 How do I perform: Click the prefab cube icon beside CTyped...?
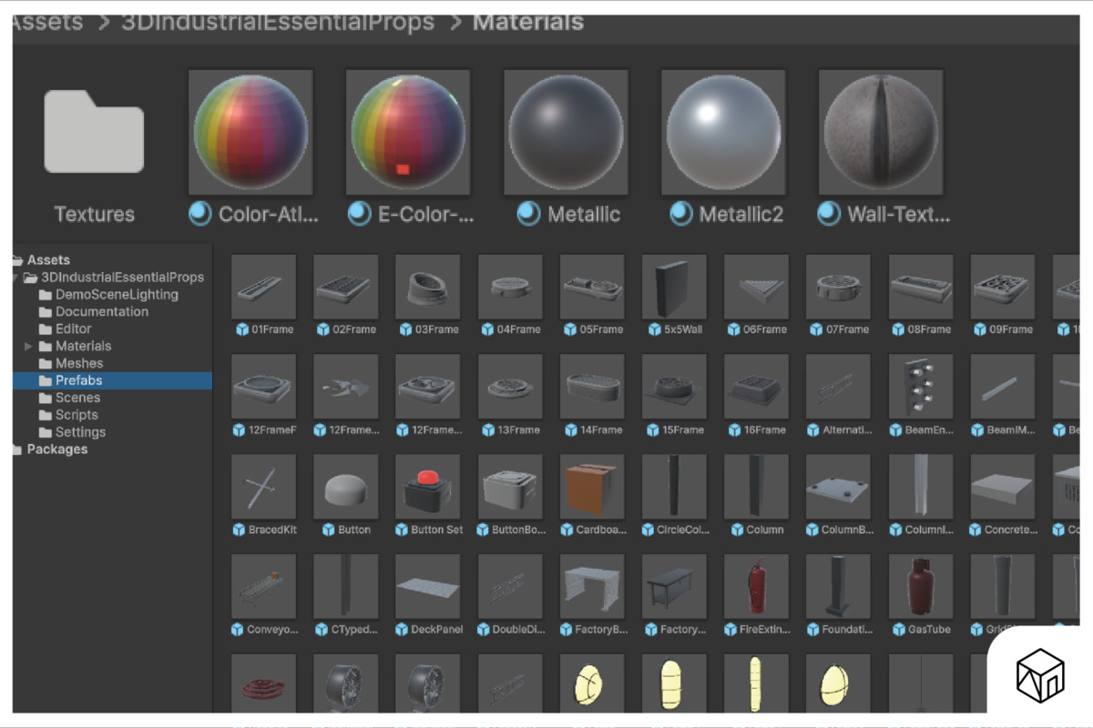322,630
